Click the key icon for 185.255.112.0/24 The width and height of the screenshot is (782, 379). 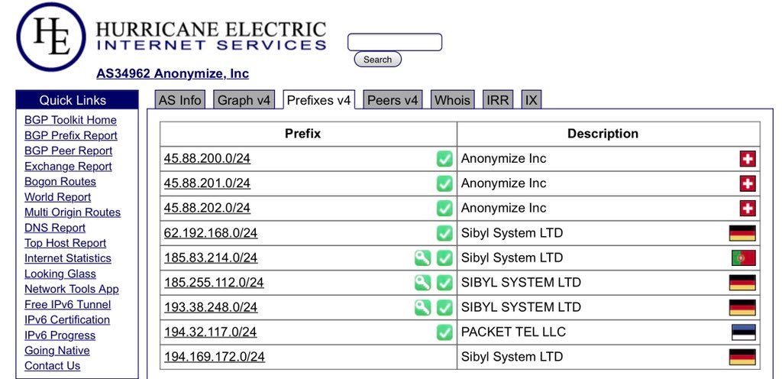click(422, 283)
